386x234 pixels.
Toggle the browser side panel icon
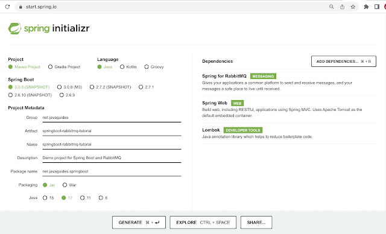[x=376, y=7]
